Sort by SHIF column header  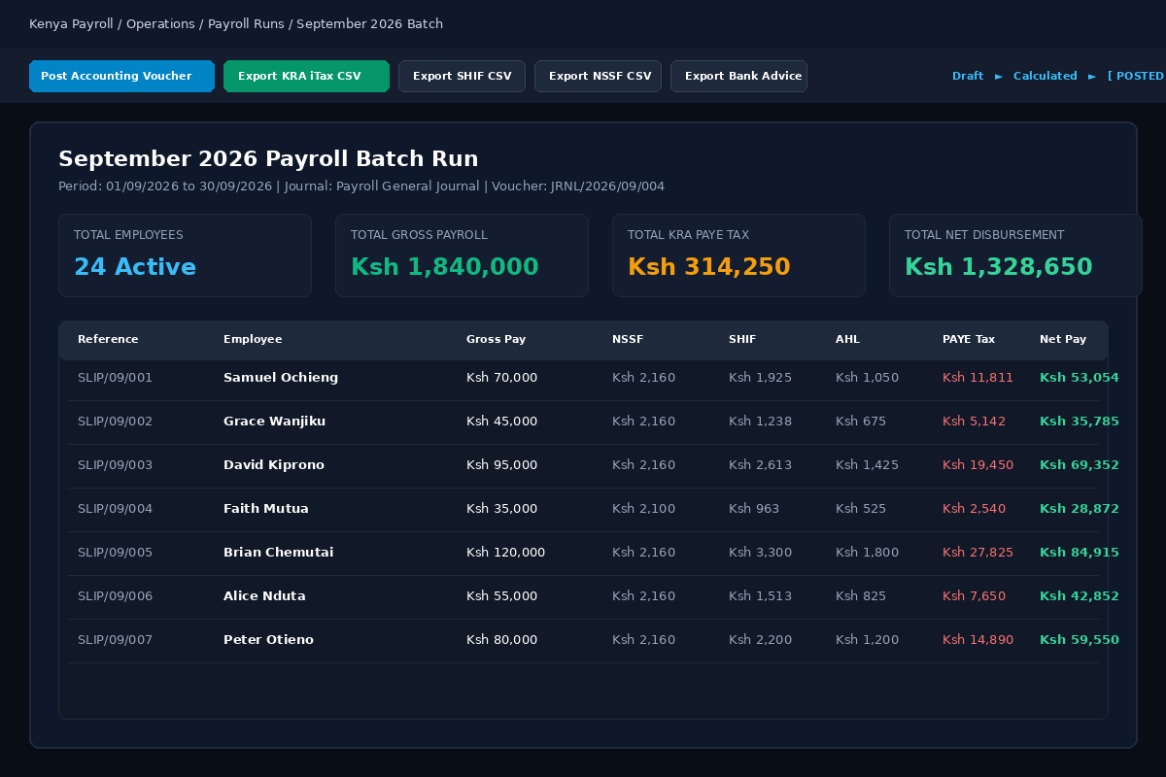click(x=742, y=339)
